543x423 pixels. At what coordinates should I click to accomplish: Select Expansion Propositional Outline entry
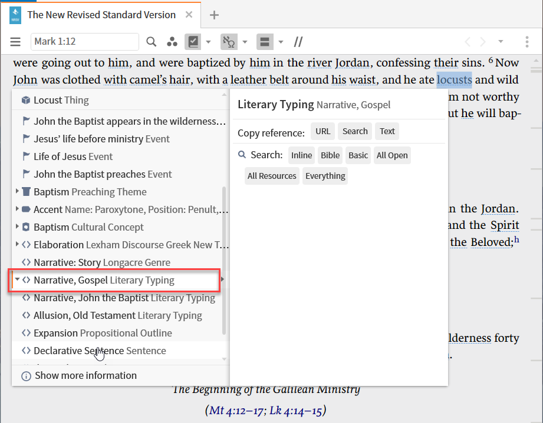(120, 333)
